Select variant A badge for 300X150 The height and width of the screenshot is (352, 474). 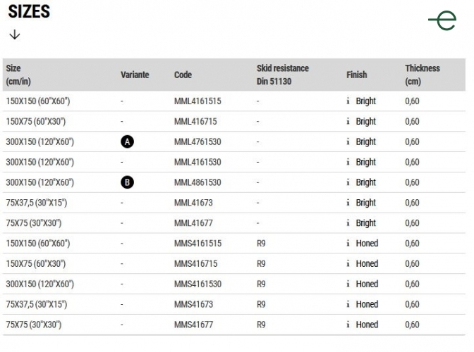(127, 142)
